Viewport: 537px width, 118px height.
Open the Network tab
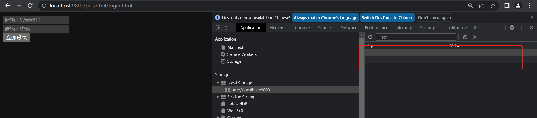[348, 28]
